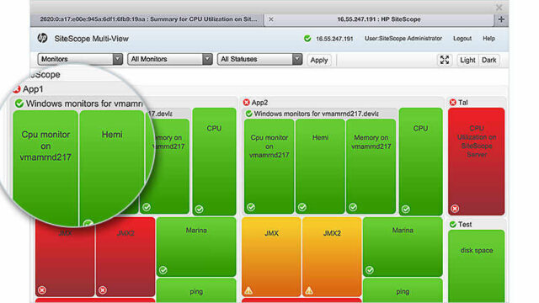Click error icon on App1 JMX2 tile
The width and height of the screenshot is (539, 303).
click(103, 290)
